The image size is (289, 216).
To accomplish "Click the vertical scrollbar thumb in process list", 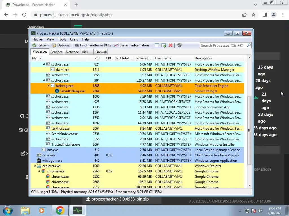I will pyautogui.click(x=249, y=130).
